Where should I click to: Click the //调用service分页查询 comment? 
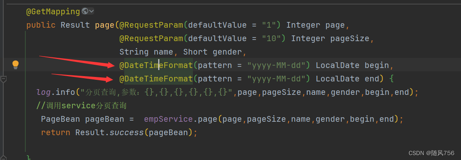[81, 105]
